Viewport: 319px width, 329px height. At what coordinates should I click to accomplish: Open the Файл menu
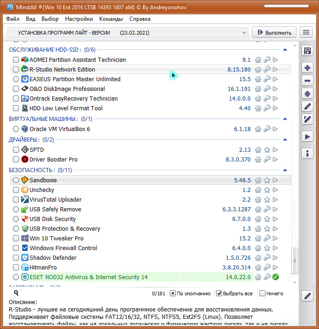tap(12, 19)
